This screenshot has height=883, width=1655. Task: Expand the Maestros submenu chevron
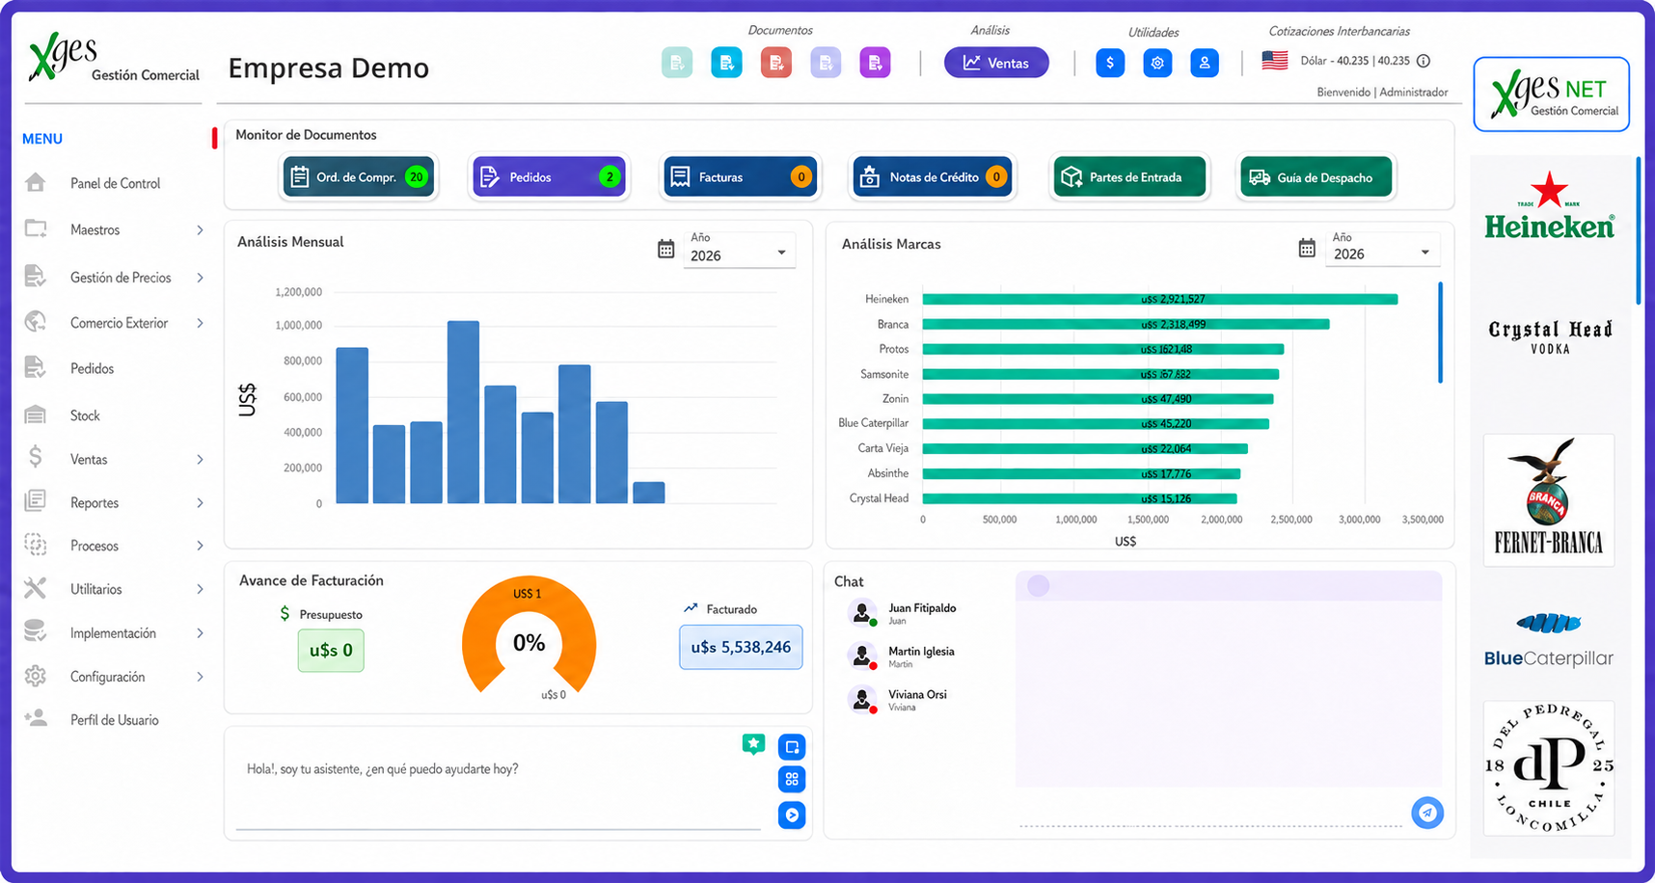tap(200, 230)
